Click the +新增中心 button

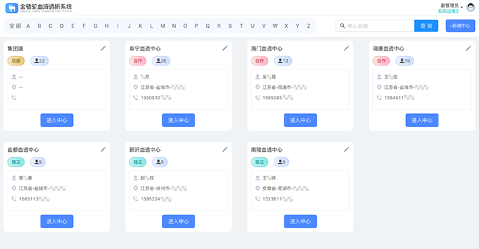pos(460,26)
